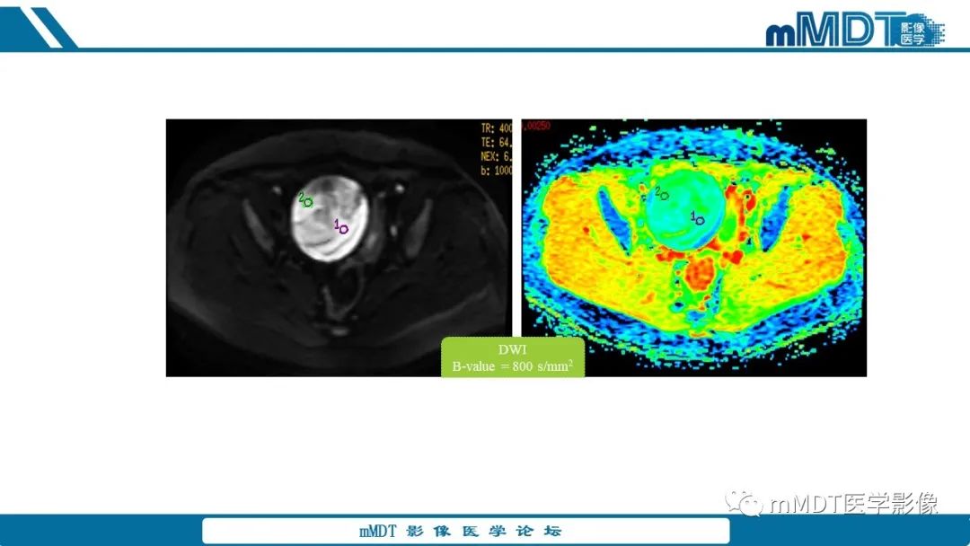Click the 'TR: 400' scan parameter text
This screenshot has height=546, width=970.
point(497,128)
